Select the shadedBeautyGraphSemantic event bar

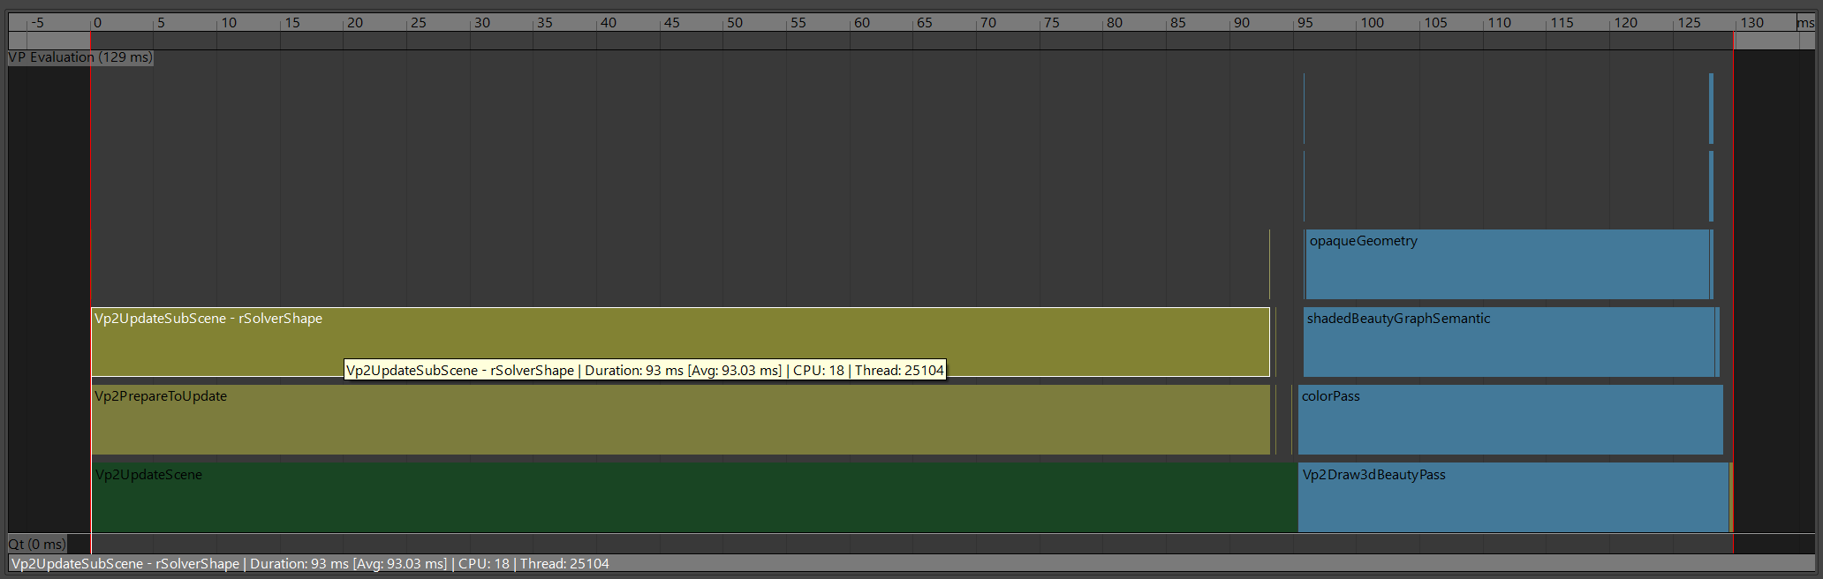click(x=1509, y=342)
